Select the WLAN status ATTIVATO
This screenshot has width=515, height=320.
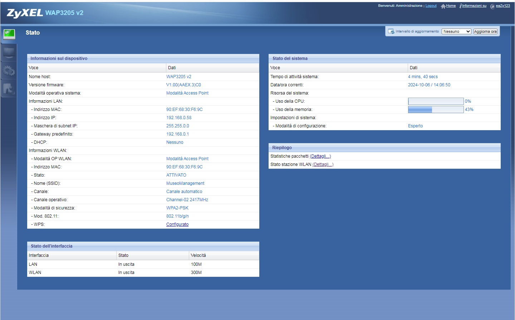click(176, 175)
